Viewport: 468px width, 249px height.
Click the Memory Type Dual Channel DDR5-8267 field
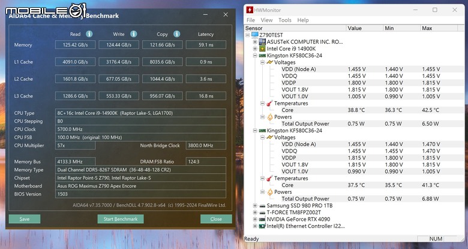pos(140,170)
